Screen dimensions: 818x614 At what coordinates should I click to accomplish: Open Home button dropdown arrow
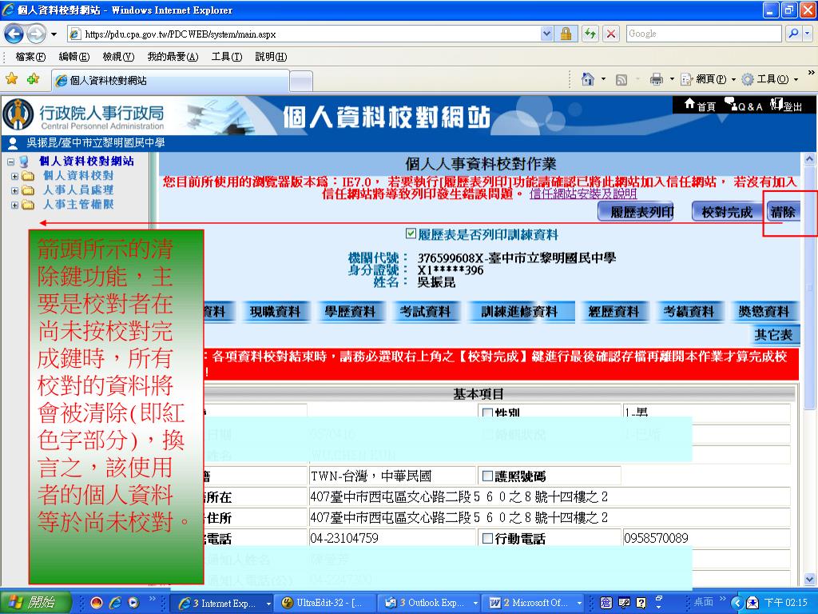[x=604, y=79]
